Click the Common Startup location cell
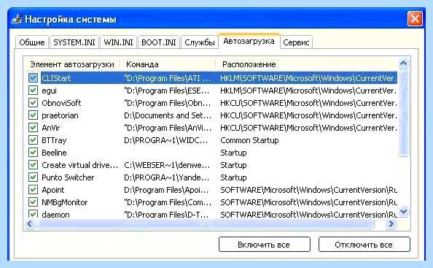This screenshot has height=268, width=433. click(x=249, y=140)
